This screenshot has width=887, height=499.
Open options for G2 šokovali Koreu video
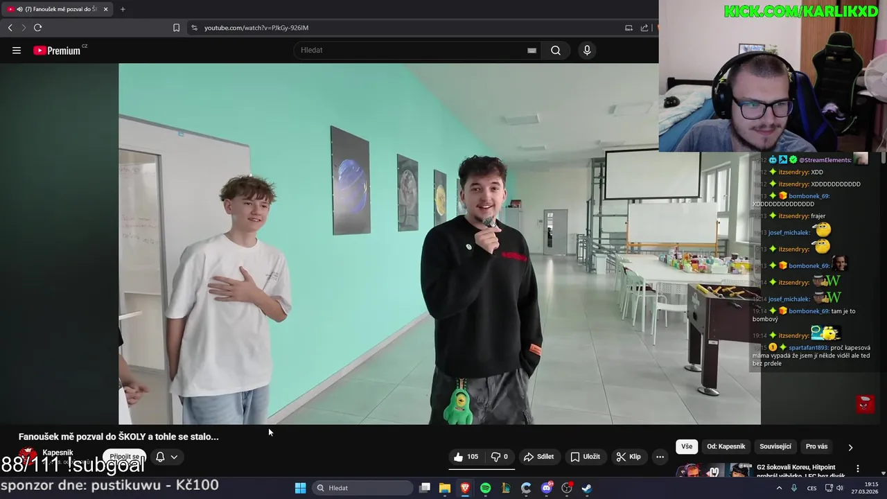[x=858, y=469]
